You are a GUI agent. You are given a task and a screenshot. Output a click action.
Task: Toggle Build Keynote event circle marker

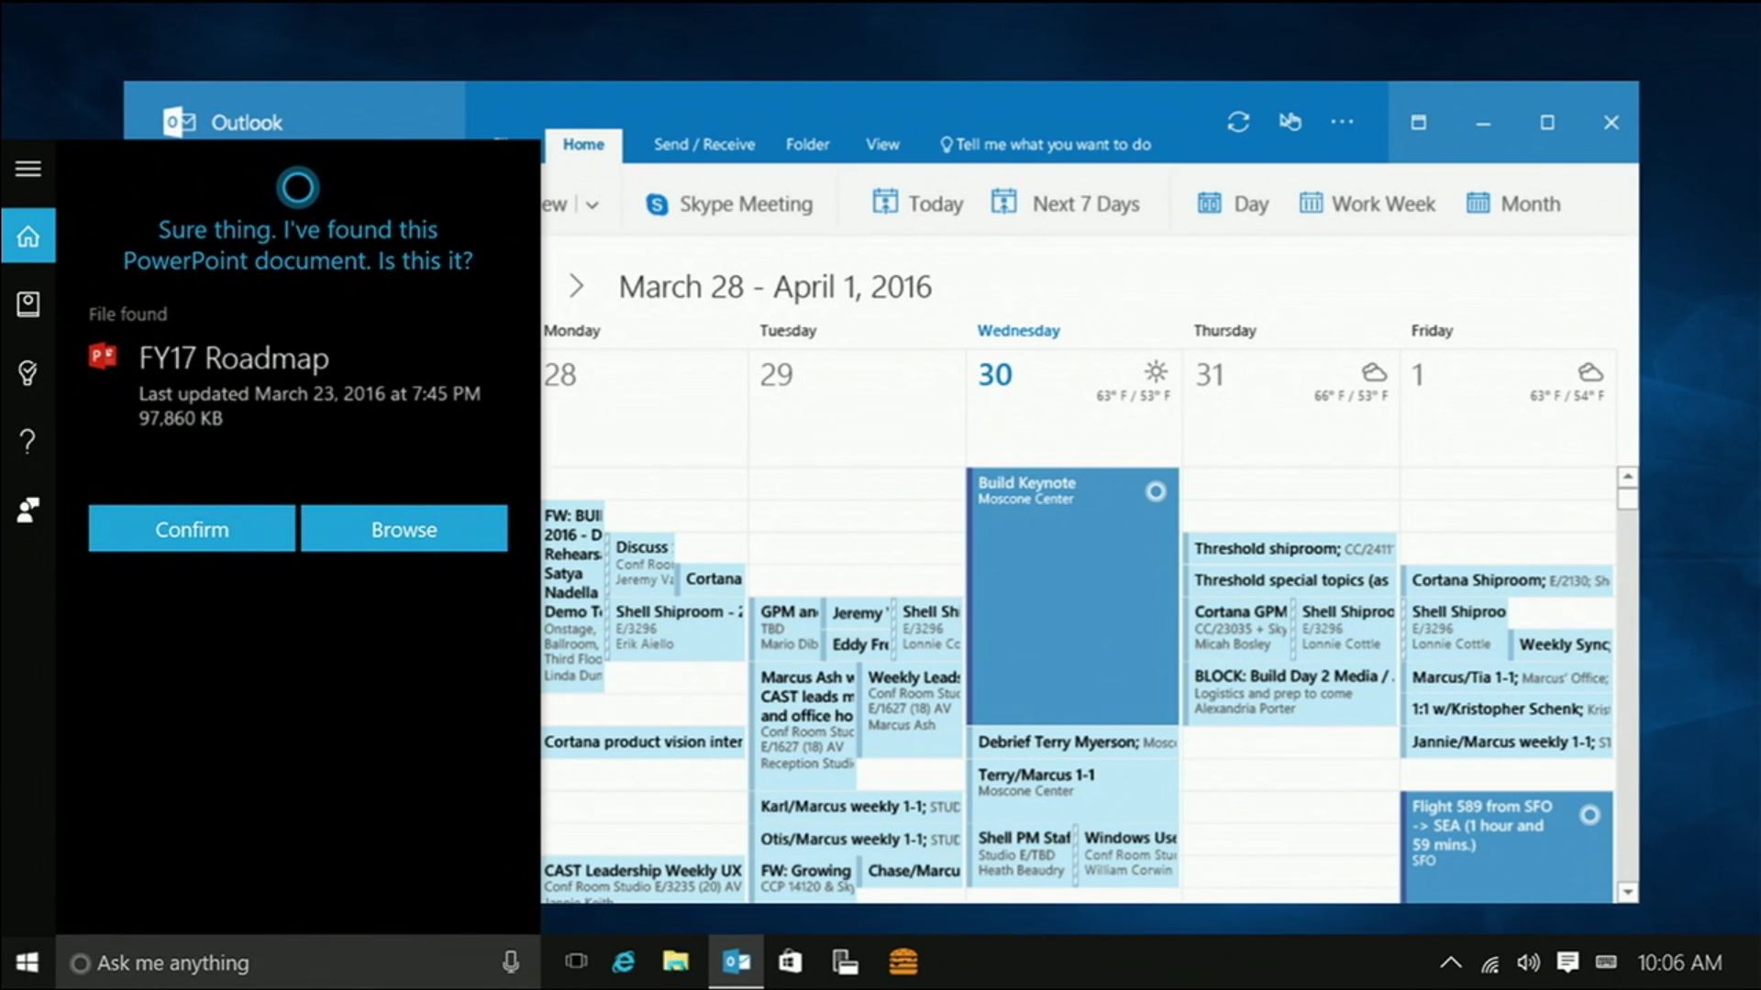click(1156, 492)
